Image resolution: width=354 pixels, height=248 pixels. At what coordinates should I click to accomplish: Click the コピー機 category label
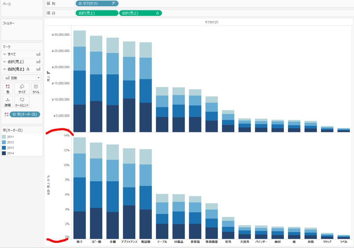point(96,242)
